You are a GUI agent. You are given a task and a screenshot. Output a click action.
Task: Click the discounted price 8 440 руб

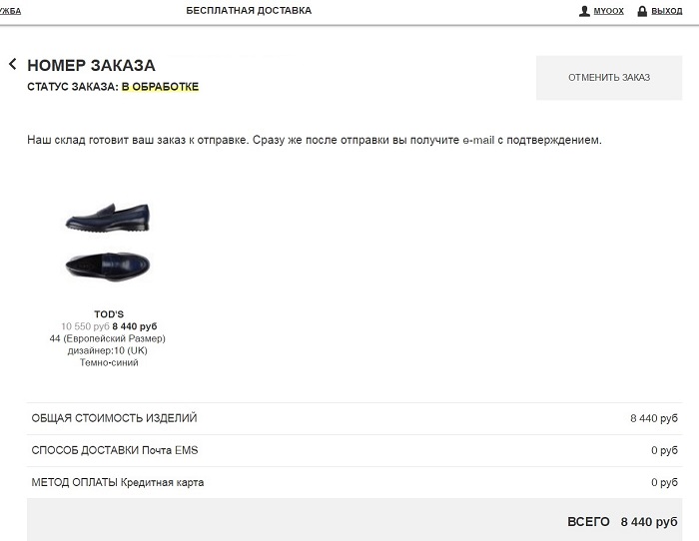coord(135,326)
